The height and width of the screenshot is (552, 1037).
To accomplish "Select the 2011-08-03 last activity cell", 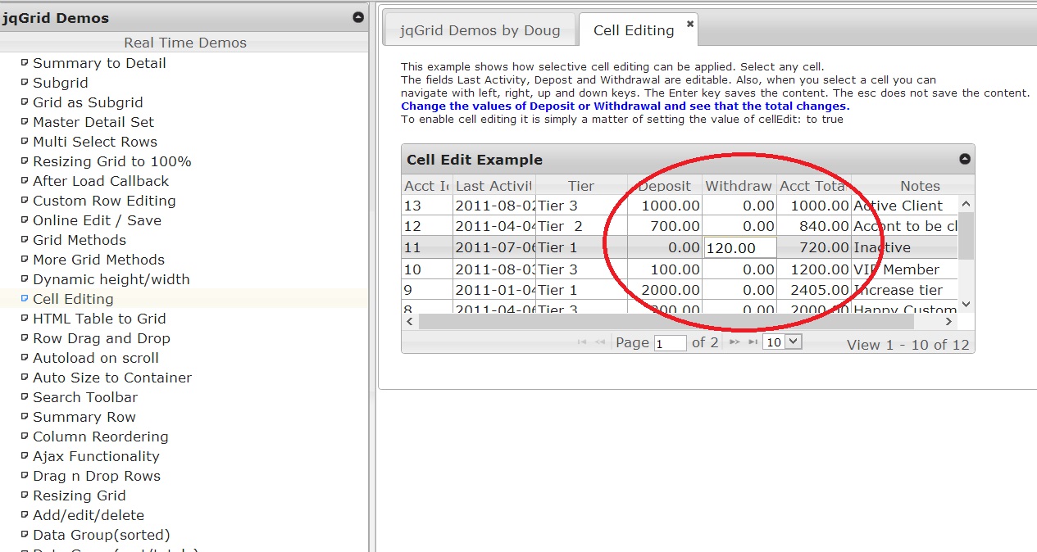I will [493, 269].
